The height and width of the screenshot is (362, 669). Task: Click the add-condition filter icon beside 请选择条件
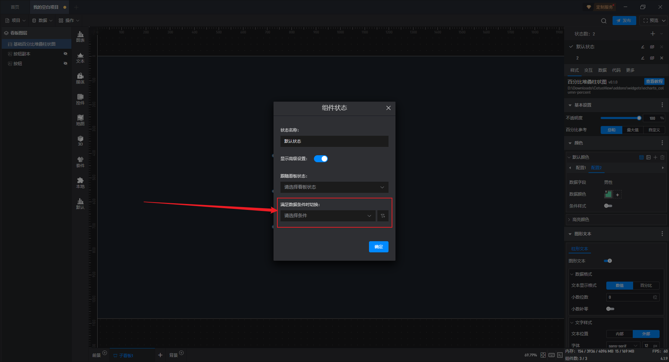(383, 216)
